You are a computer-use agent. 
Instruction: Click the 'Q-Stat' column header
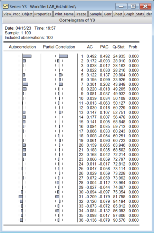(x=118, y=47)
